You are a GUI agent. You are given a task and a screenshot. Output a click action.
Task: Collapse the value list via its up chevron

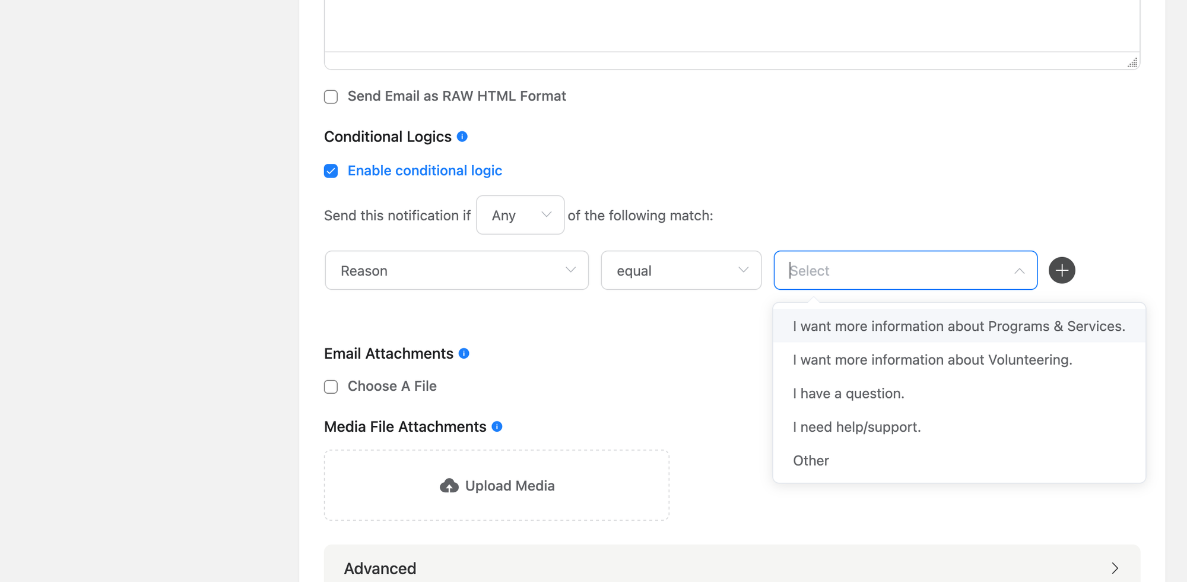pyautogui.click(x=1019, y=271)
